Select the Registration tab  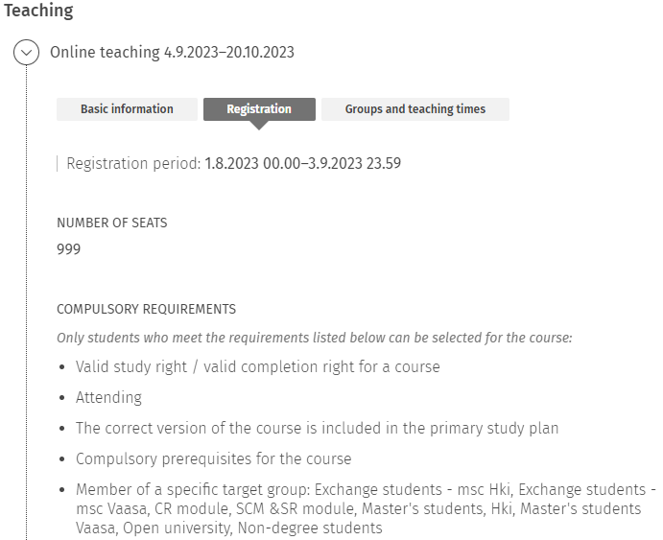pos(259,109)
